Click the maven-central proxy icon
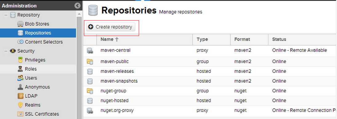The width and height of the screenshot is (337, 119). pyautogui.click(x=90, y=51)
